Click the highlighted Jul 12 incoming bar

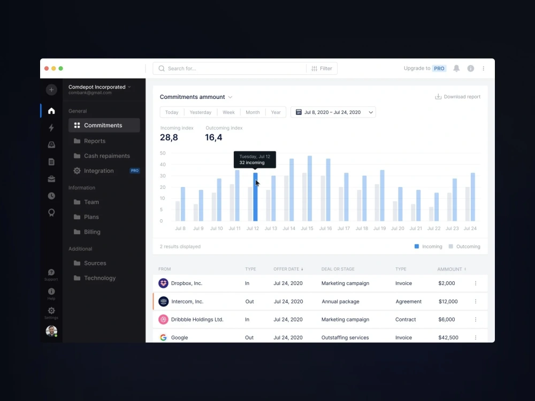255,197
